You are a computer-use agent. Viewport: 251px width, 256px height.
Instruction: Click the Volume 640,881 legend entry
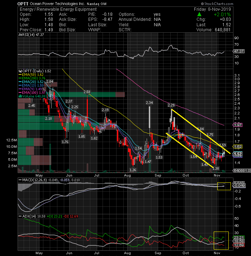click(35, 96)
